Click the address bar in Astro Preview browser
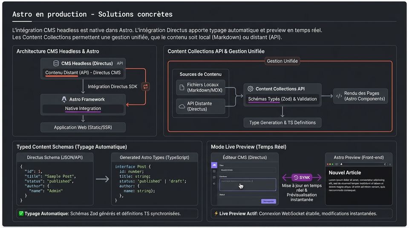The height and width of the screenshot is (228, 409). [363, 164]
